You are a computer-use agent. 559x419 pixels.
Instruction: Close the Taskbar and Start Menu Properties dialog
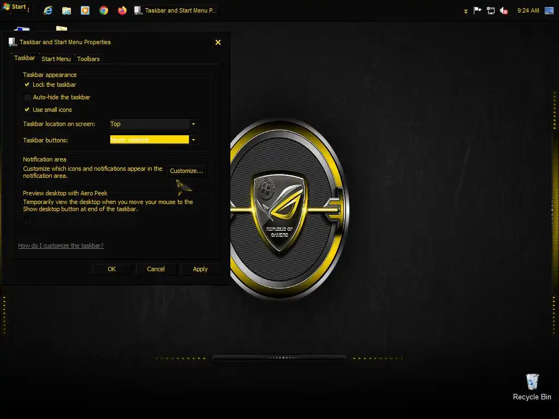(218, 43)
